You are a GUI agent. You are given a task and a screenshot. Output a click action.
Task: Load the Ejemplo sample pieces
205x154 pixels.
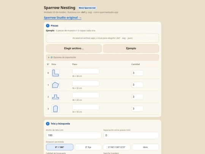[131, 48]
